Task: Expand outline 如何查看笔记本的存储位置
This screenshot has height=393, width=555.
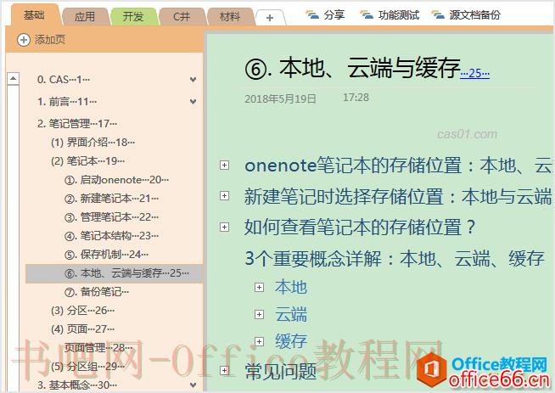Action: pyautogui.click(x=224, y=227)
